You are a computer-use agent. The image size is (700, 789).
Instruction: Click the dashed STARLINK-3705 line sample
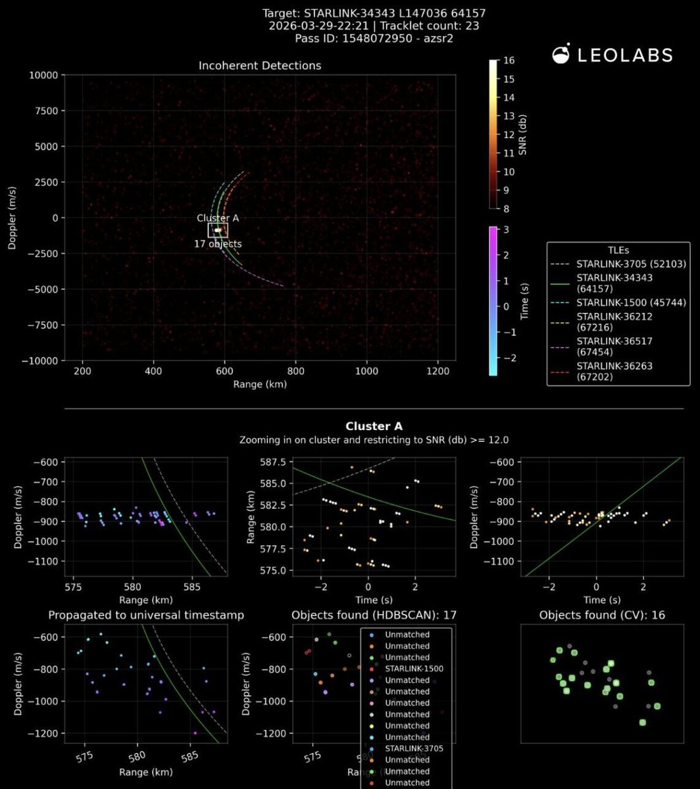(561, 264)
